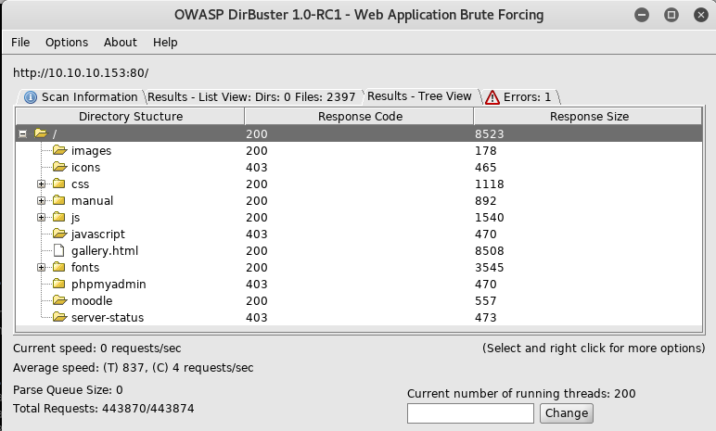Open the Help menu
This screenshot has width=716, height=431.
point(165,43)
